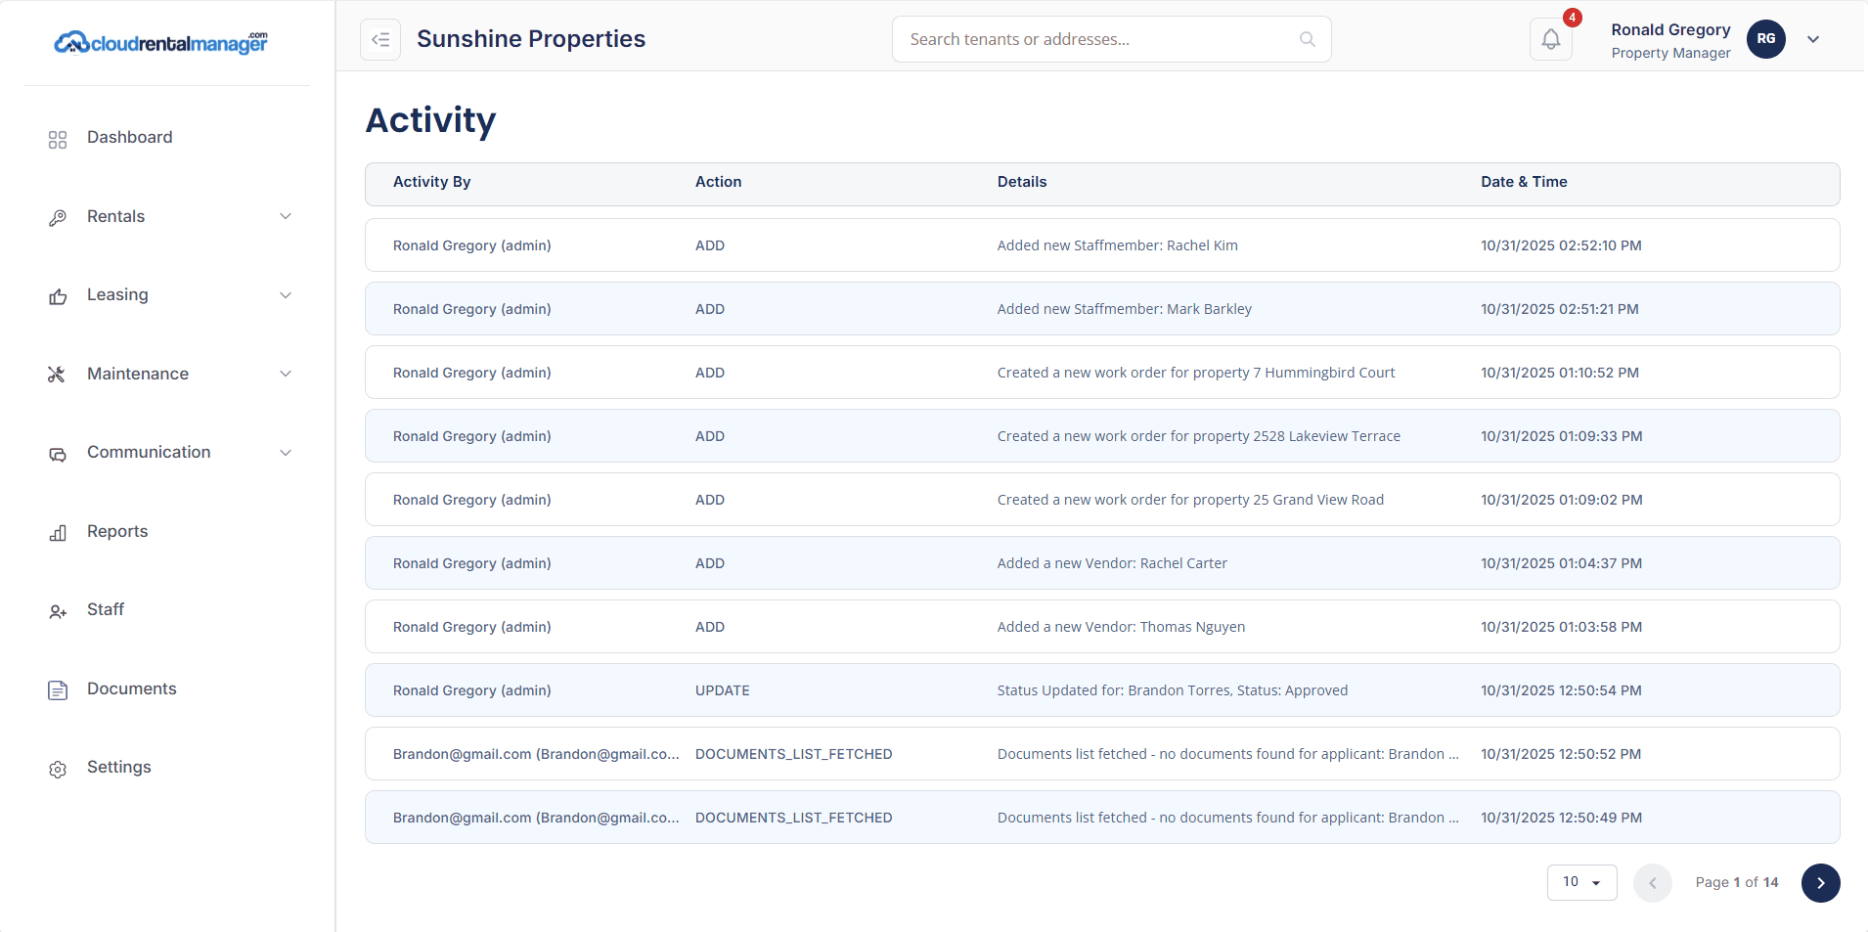
Task: Open the Communication menu item
Action: [149, 452]
